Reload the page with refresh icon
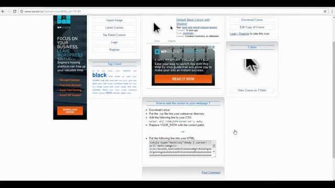 15,11
